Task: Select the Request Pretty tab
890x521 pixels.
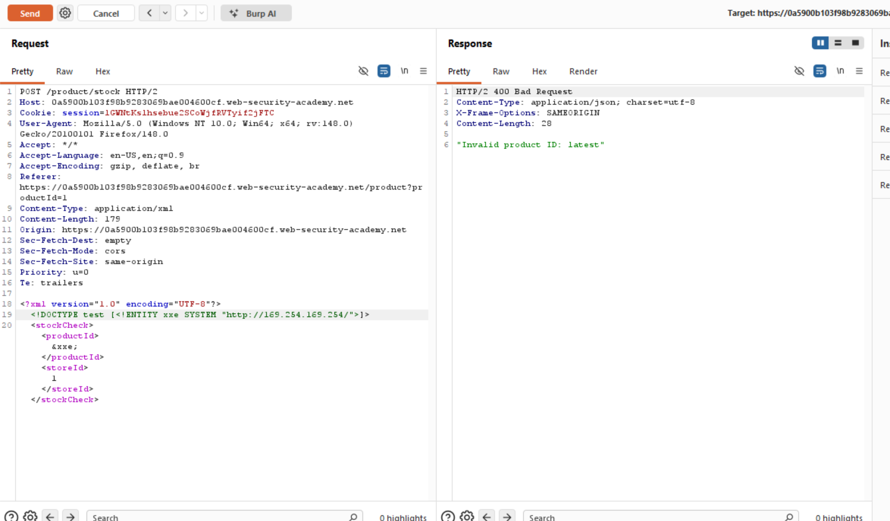Action: tap(22, 71)
